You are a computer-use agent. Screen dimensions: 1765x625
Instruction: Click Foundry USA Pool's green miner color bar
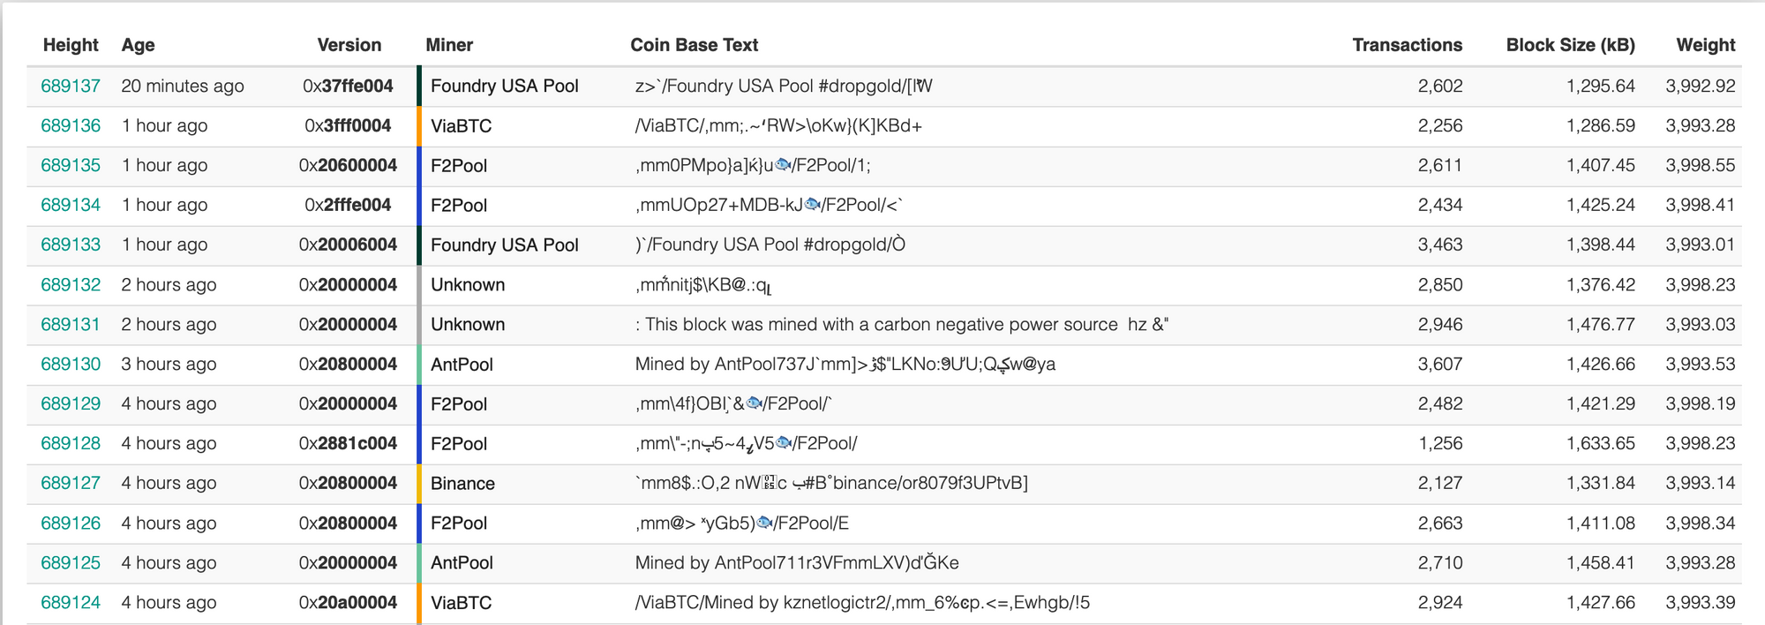click(419, 87)
